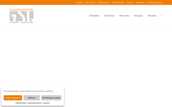
Task: Open the Aktuelles menu
Action: tap(152, 16)
